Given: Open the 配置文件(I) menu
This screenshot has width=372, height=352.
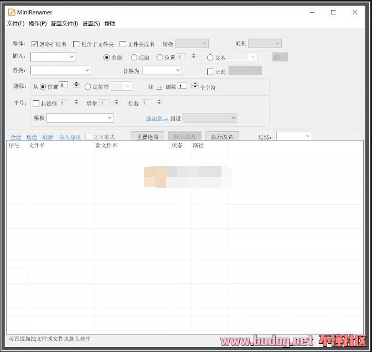Looking at the screenshot, I should [x=64, y=24].
